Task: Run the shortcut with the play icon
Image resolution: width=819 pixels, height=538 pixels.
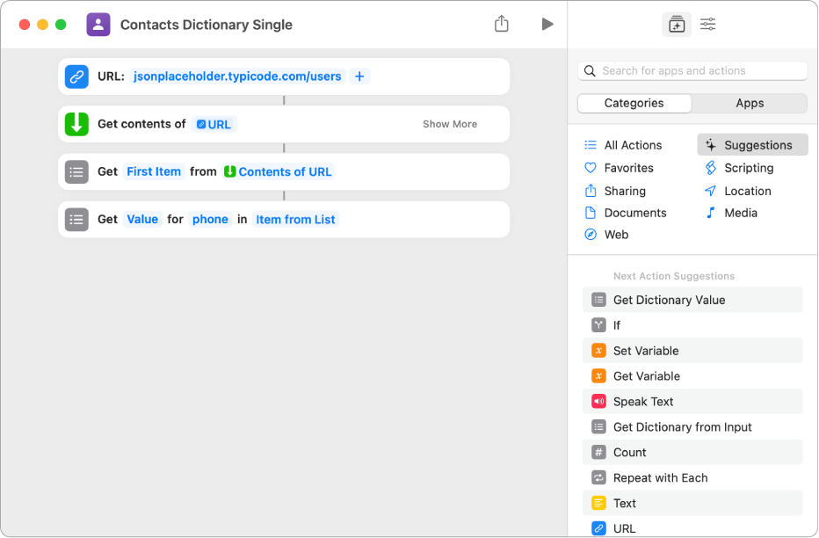Action: point(547,24)
